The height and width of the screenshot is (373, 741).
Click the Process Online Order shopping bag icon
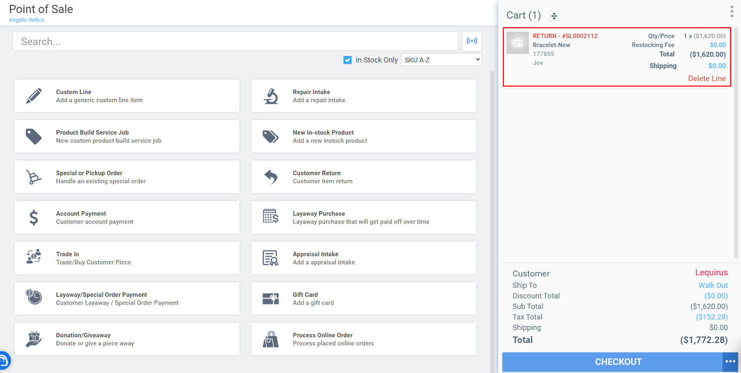click(x=271, y=339)
